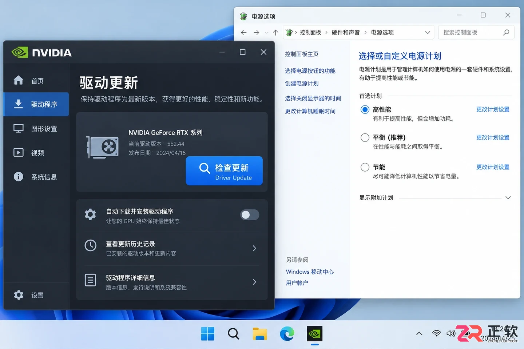
Task: Click the NVIDIA logo in title bar
Action: click(41, 52)
